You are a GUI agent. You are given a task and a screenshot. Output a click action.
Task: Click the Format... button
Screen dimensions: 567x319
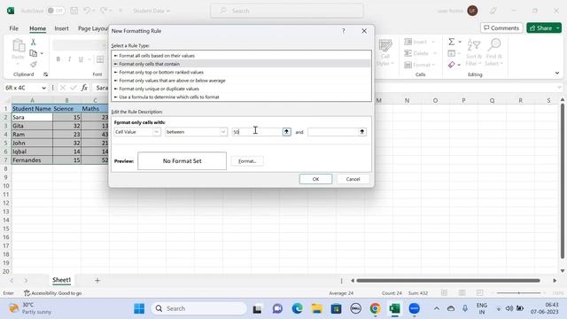coord(247,161)
